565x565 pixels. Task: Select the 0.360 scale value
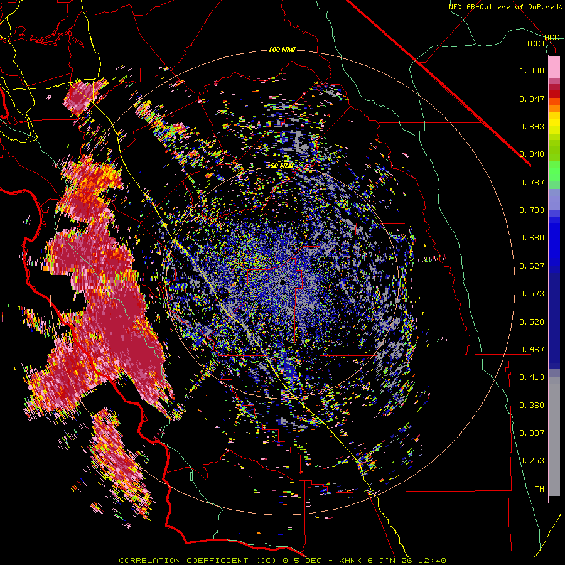[532, 406]
